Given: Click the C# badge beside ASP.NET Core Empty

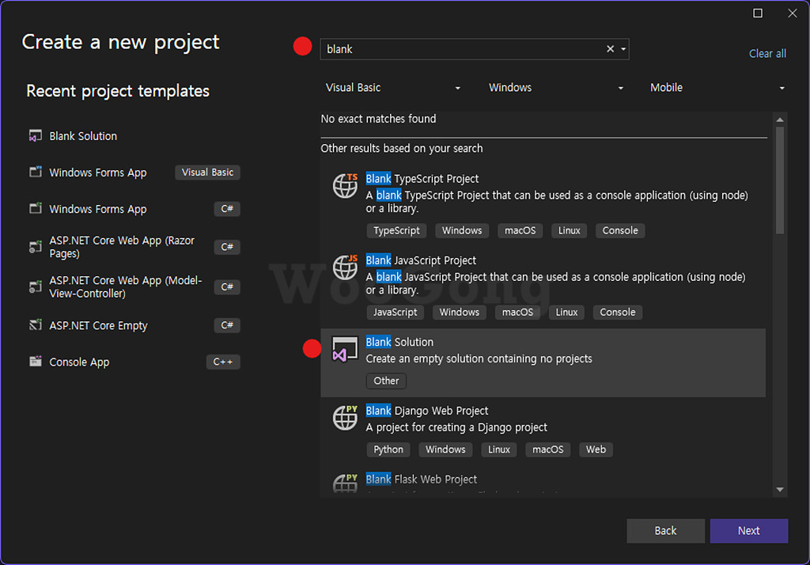Looking at the screenshot, I should click(227, 325).
